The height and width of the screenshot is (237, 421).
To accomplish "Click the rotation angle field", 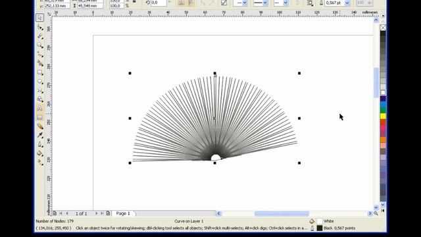I will click(x=159, y=3).
